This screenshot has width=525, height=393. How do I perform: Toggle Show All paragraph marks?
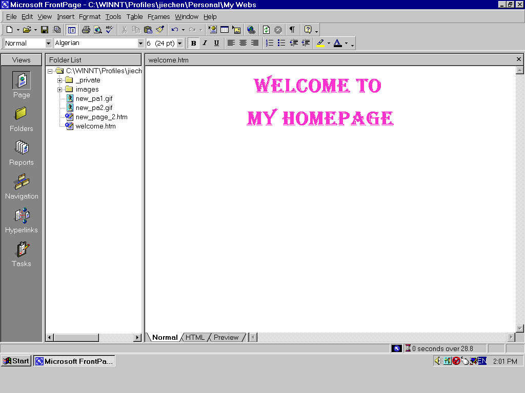[x=292, y=30]
